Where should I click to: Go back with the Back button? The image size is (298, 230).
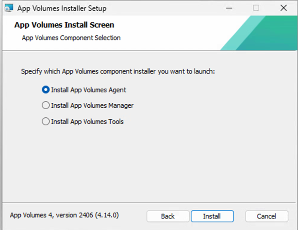pyautogui.click(x=168, y=216)
